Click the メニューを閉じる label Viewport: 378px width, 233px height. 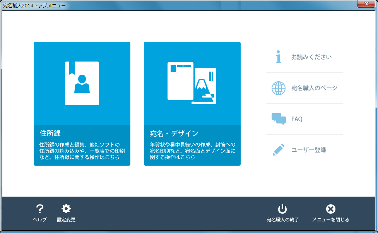331,219
